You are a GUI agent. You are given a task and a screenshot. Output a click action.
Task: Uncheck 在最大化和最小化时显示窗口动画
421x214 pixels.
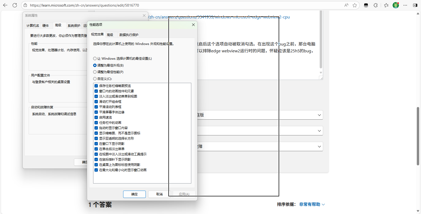tap(96, 170)
